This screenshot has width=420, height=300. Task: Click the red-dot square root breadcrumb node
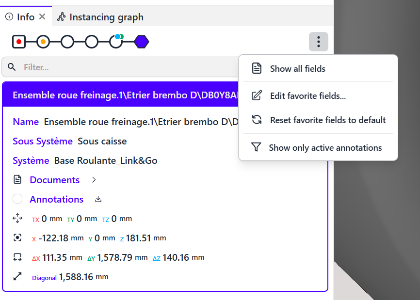pyautogui.click(x=19, y=42)
